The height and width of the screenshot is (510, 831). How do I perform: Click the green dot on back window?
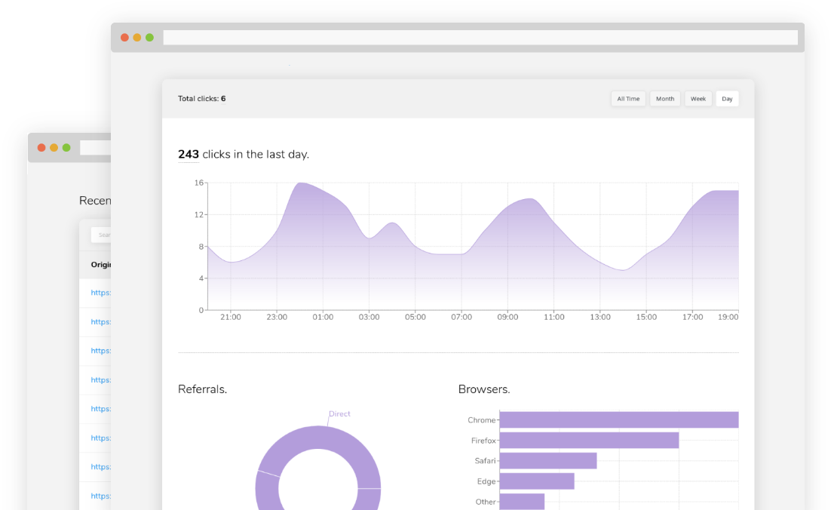point(66,148)
